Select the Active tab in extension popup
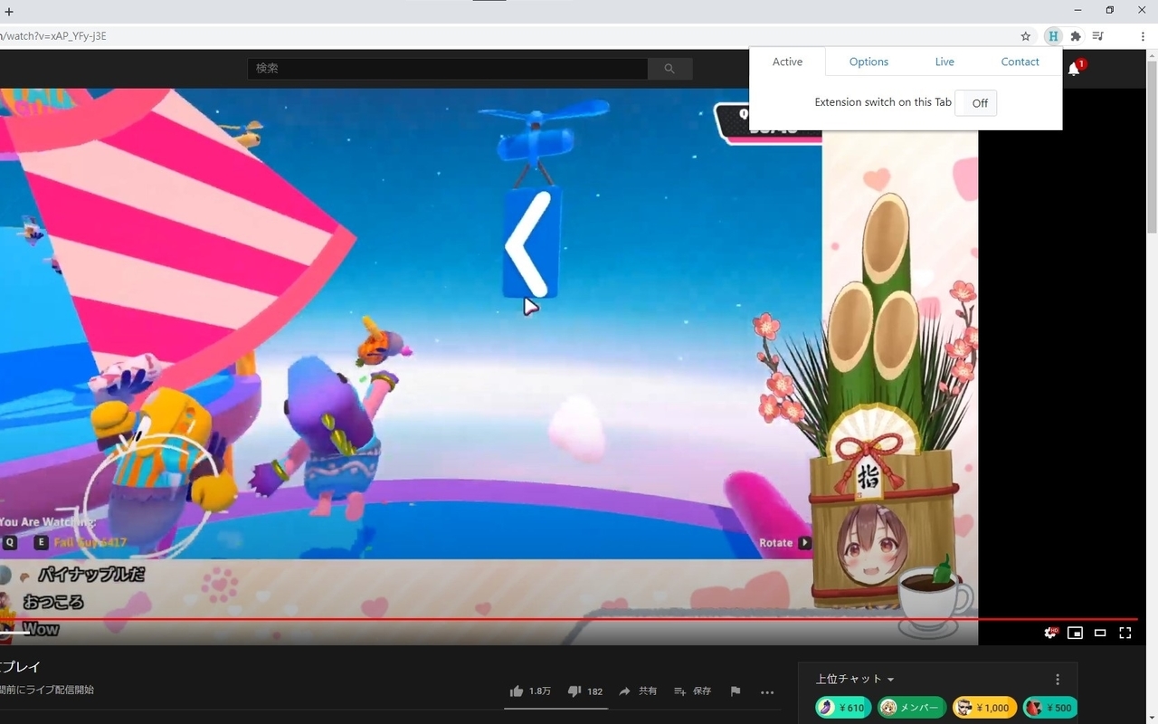The image size is (1158, 724). [x=787, y=62]
